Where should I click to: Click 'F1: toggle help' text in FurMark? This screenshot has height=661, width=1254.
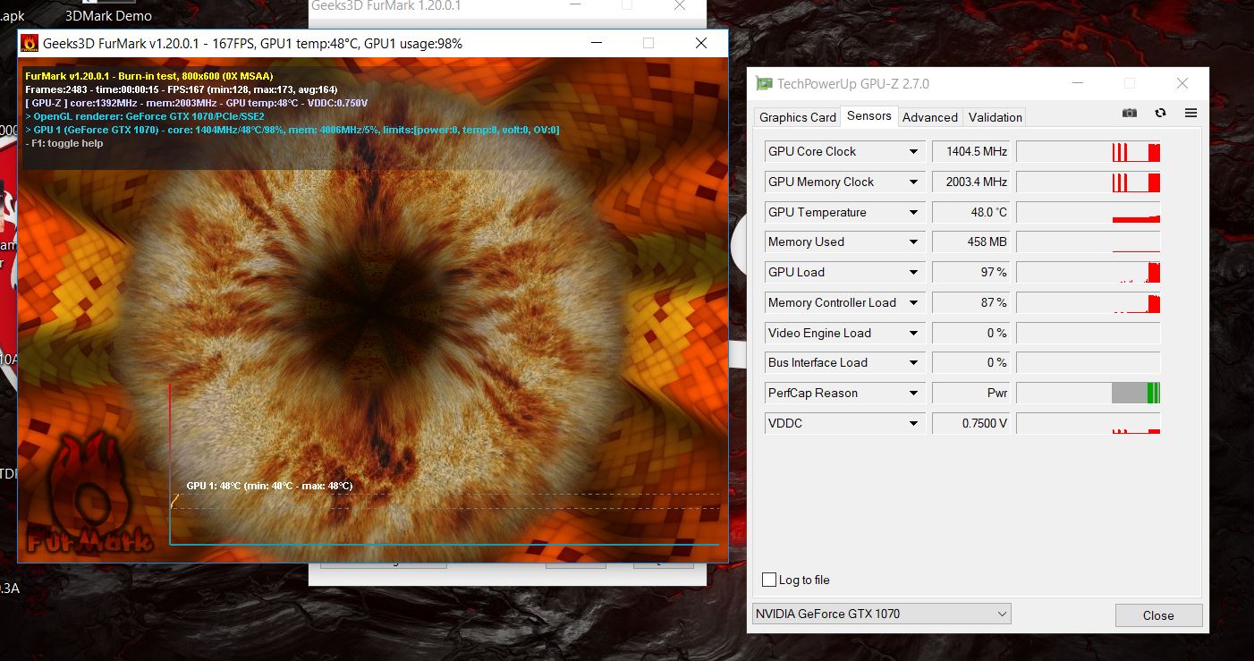coord(64,143)
